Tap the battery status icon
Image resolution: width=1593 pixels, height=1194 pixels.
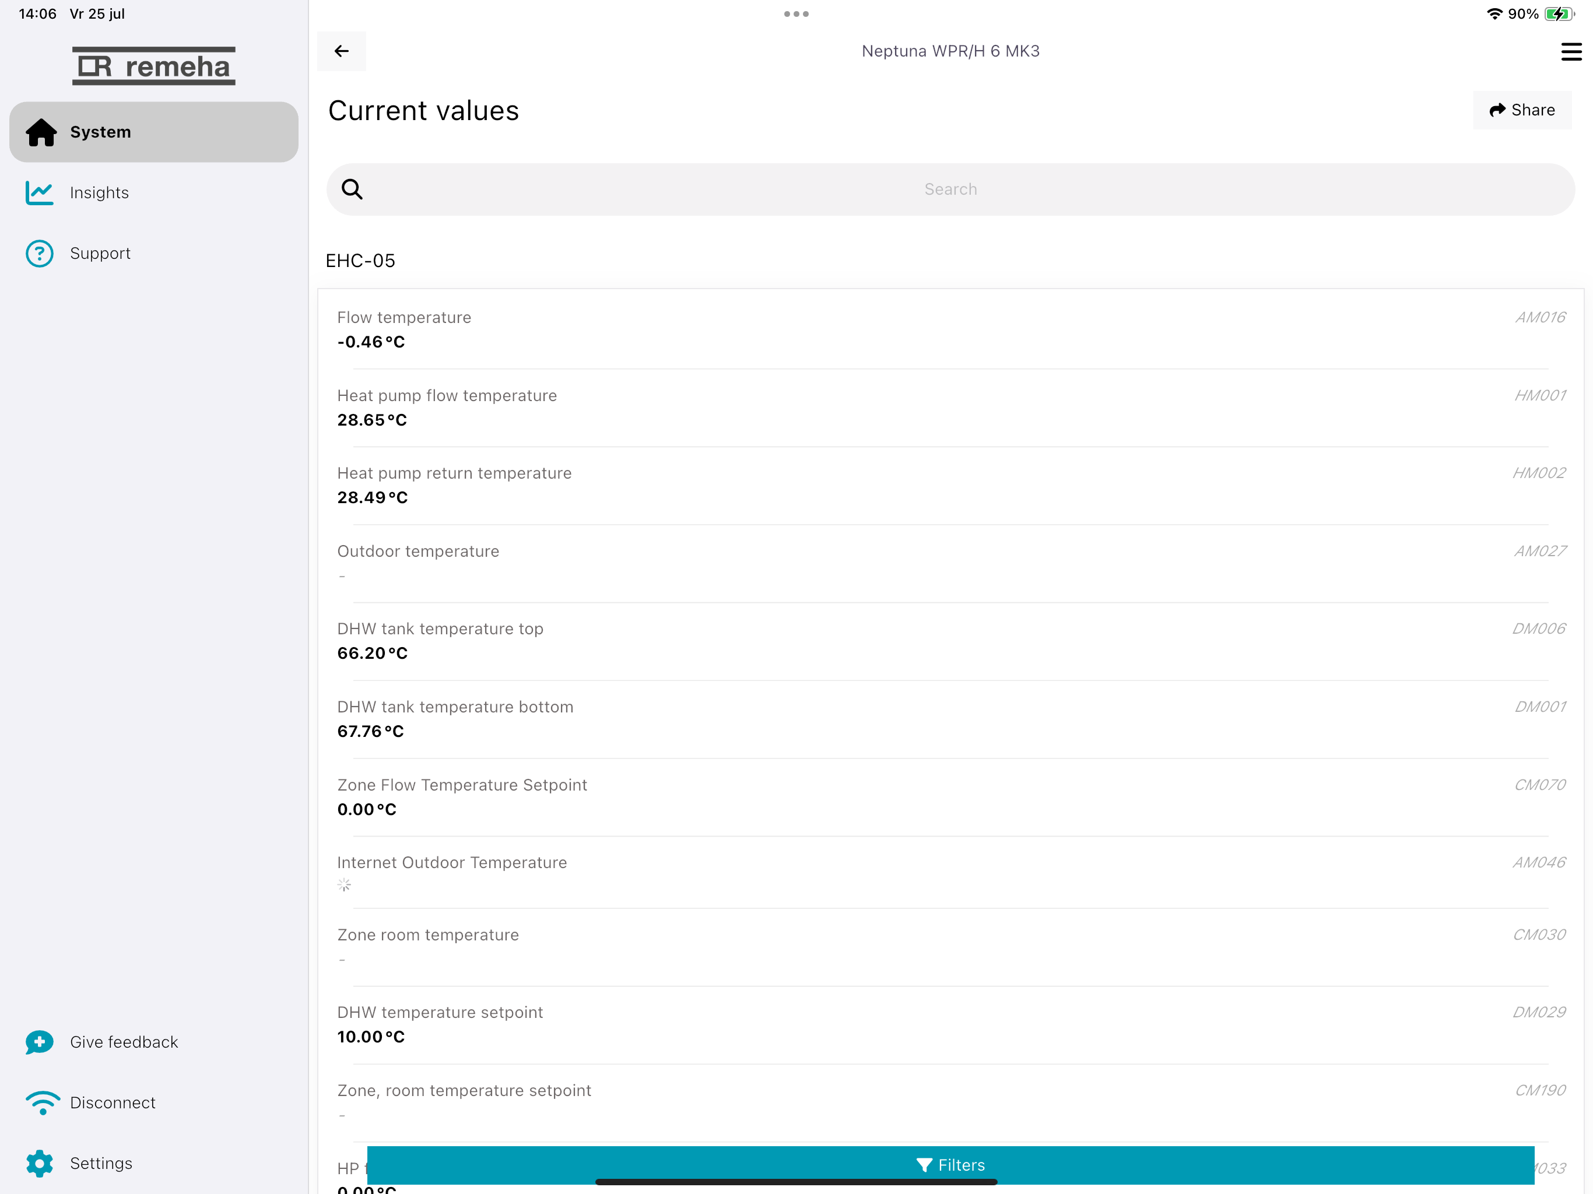(x=1560, y=13)
